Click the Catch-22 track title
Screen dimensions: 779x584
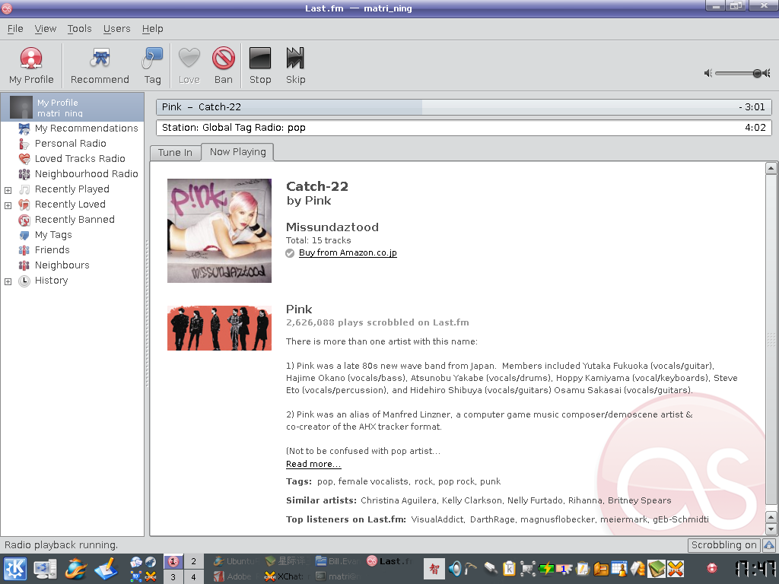coord(317,186)
